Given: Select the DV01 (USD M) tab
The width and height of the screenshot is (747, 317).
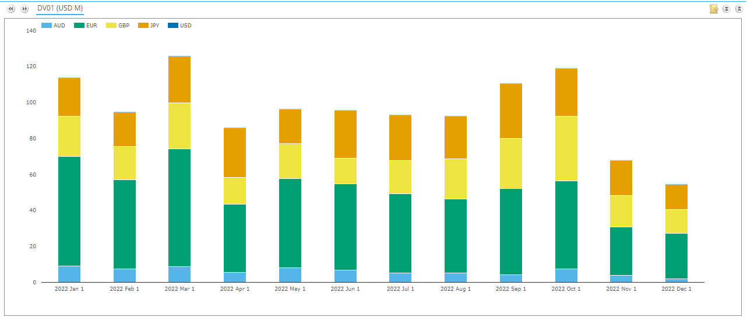Looking at the screenshot, I should point(60,8).
